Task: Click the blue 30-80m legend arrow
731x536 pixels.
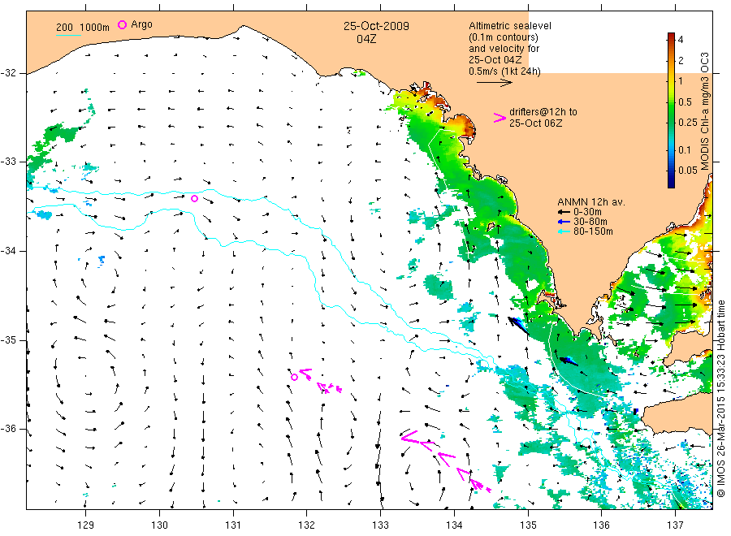Action: (x=564, y=222)
